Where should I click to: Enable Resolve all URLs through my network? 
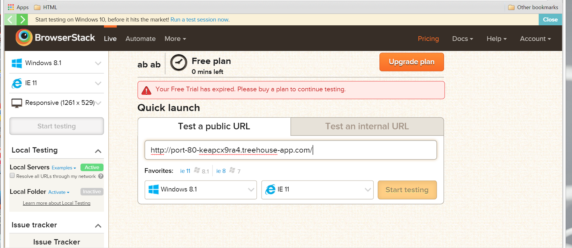pos(12,176)
